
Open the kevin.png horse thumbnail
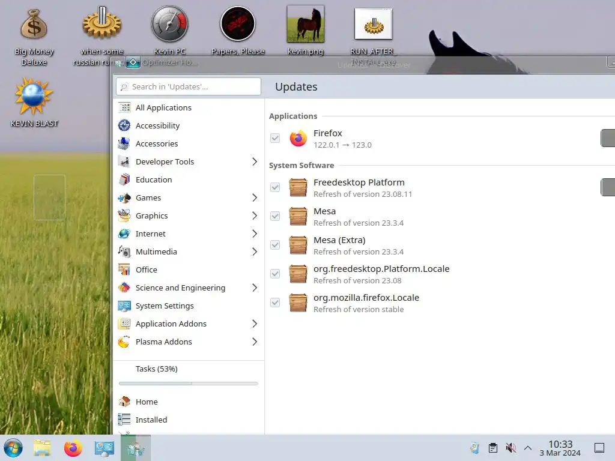click(x=306, y=23)
